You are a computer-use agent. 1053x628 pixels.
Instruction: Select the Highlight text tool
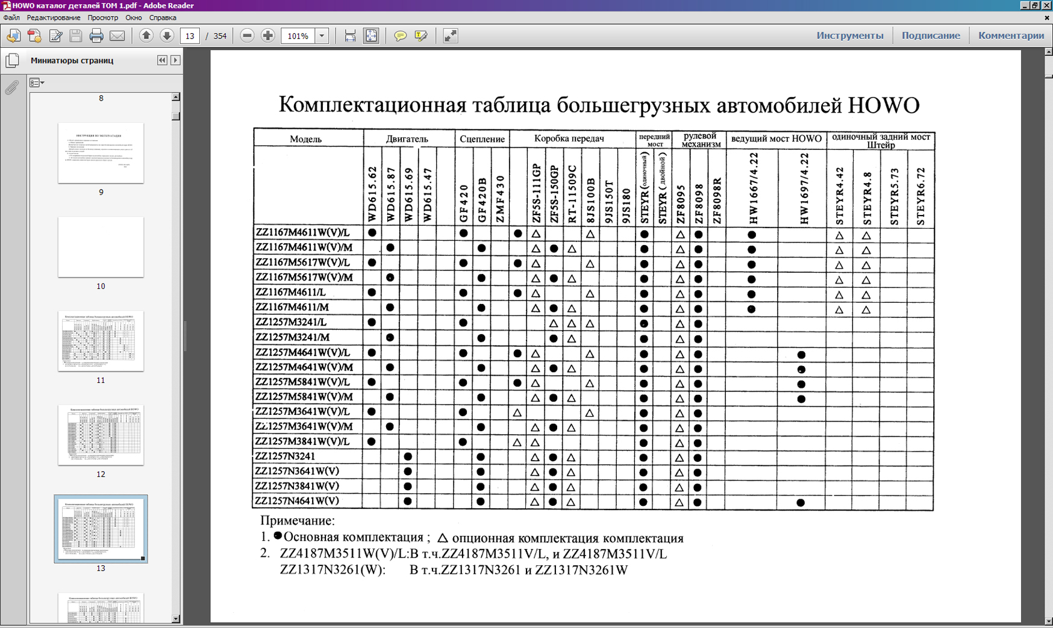coord(421,36)
